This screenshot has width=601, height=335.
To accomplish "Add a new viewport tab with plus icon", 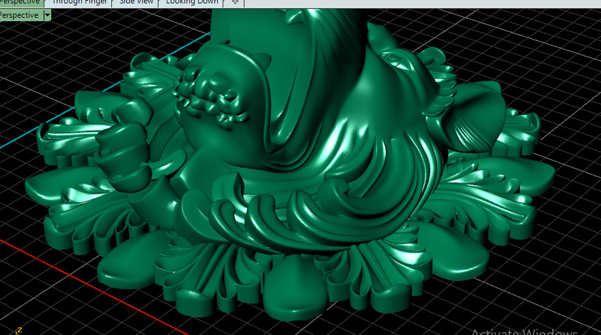I will (235, 2).
